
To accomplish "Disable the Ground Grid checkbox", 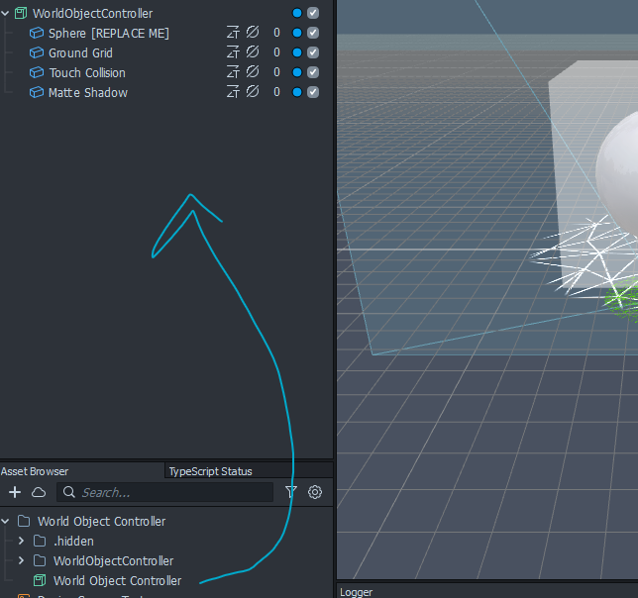I will pos(313,53).
